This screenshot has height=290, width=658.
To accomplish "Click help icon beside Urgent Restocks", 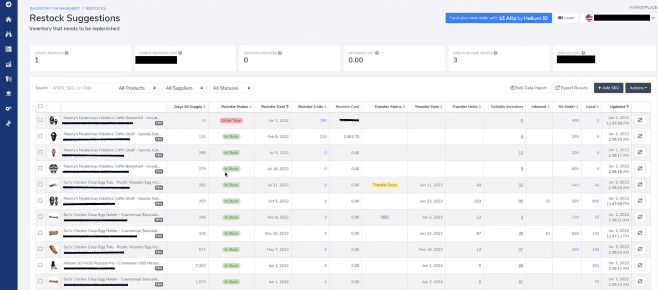I will [66, 53].
